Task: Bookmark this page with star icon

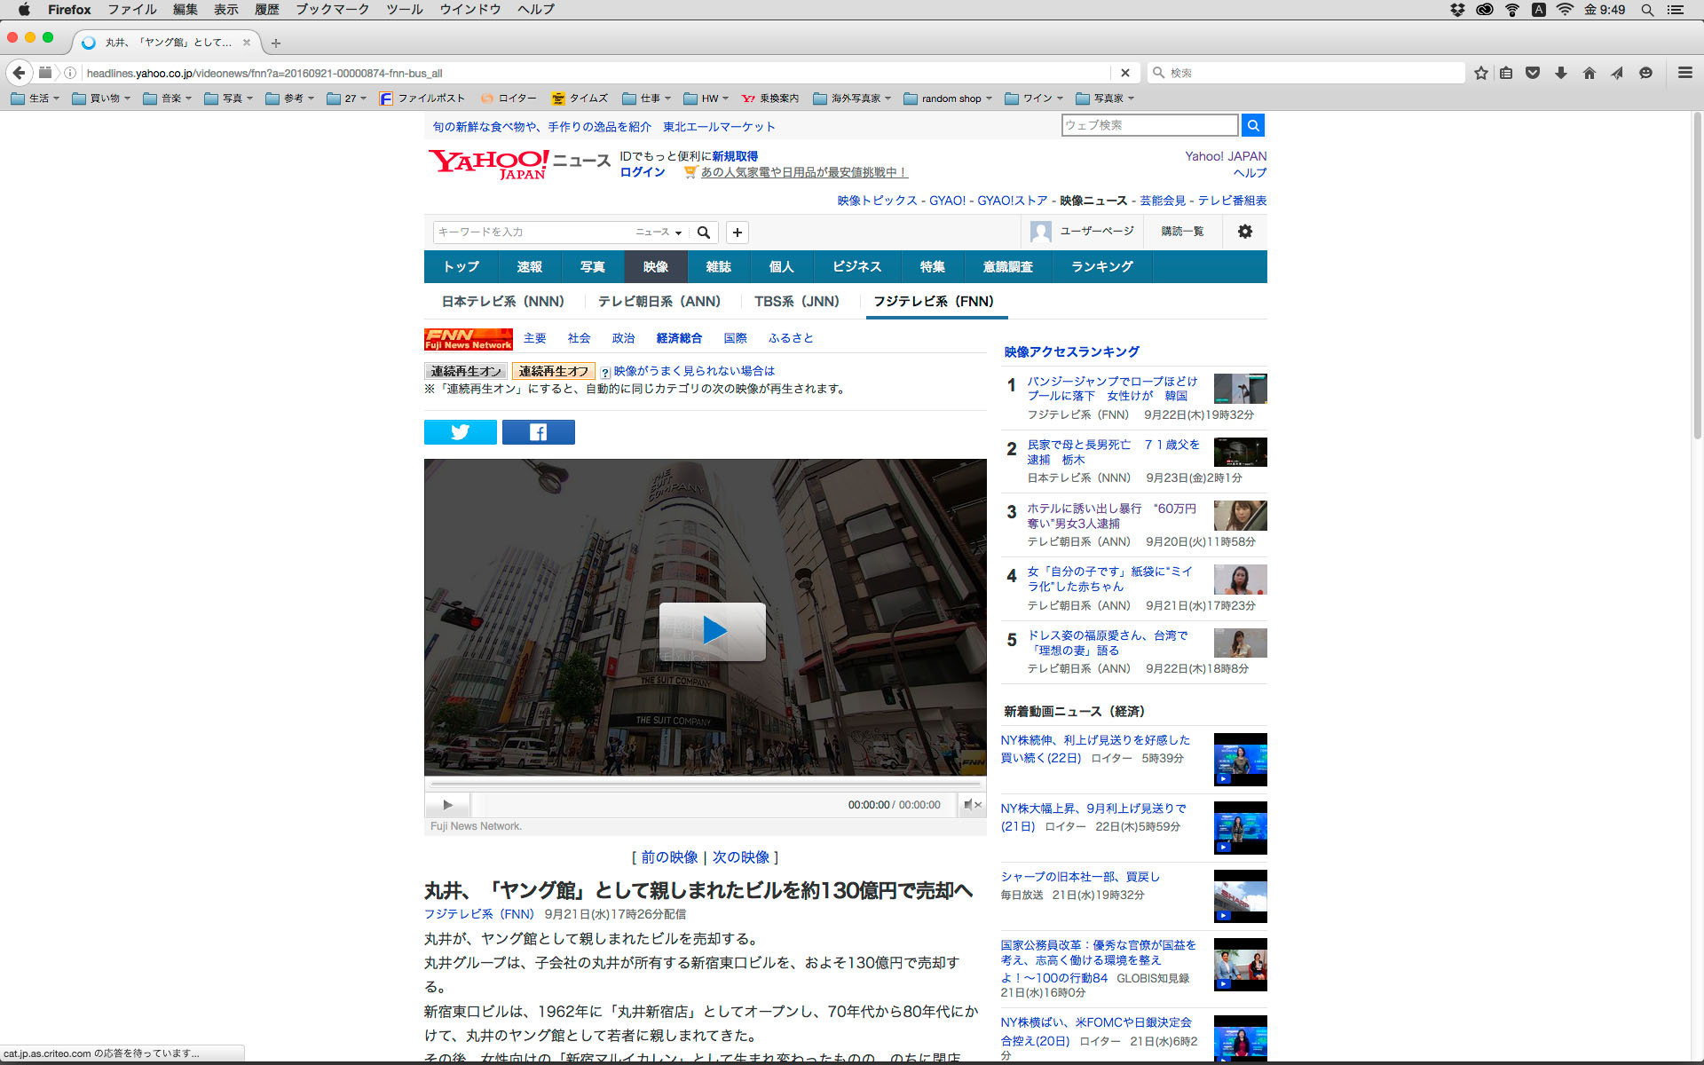Action: pos(1480,73)
